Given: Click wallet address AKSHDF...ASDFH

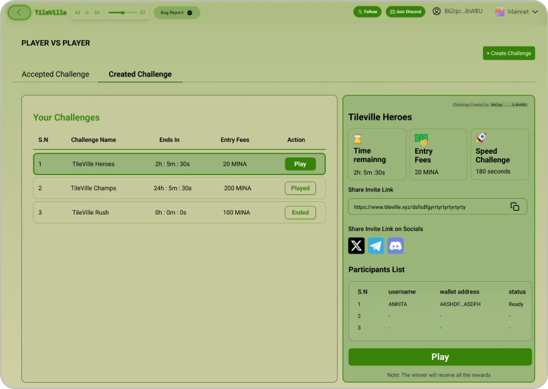Looking at the screenshot, I should (460, 304).
